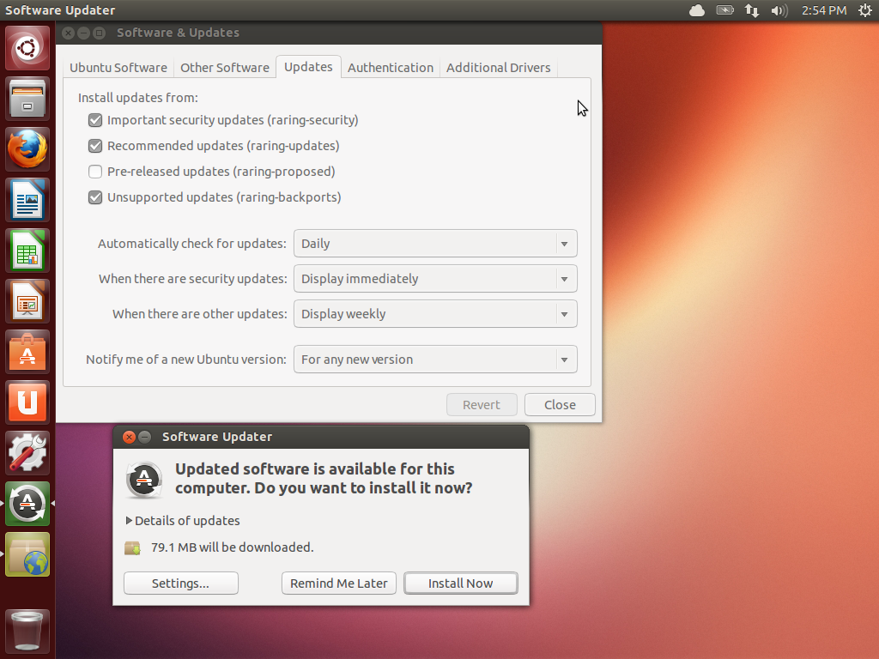This screenshot has height=659, width=879.
Task: Click 'Notify me of a new Ubuntu version:' label
Action: pyautogui.click(x=186, y=360)
